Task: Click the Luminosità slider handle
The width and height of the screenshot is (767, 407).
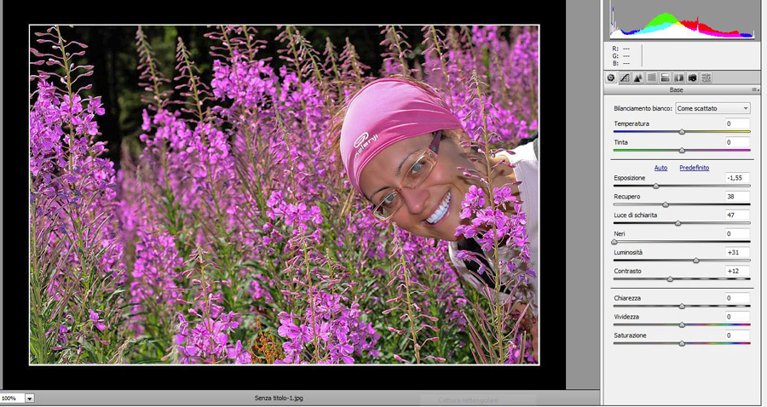Action: [696, 261]
